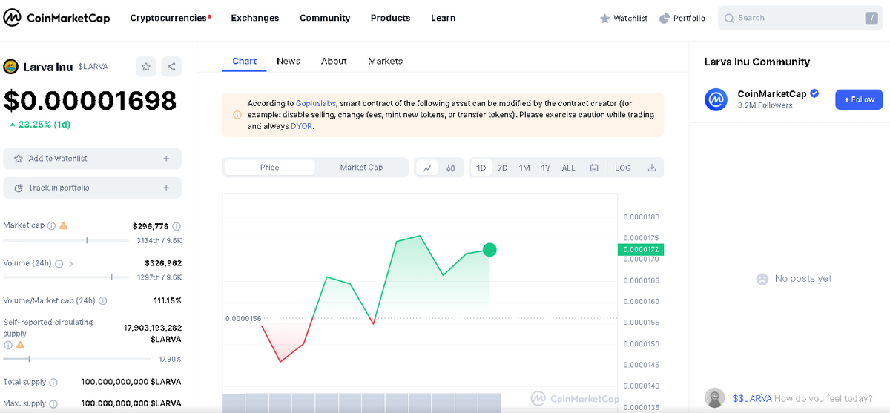Viewport: 890px width, 413px height.
Task: Open the Learn menu
Action: [x=444, y=18]
